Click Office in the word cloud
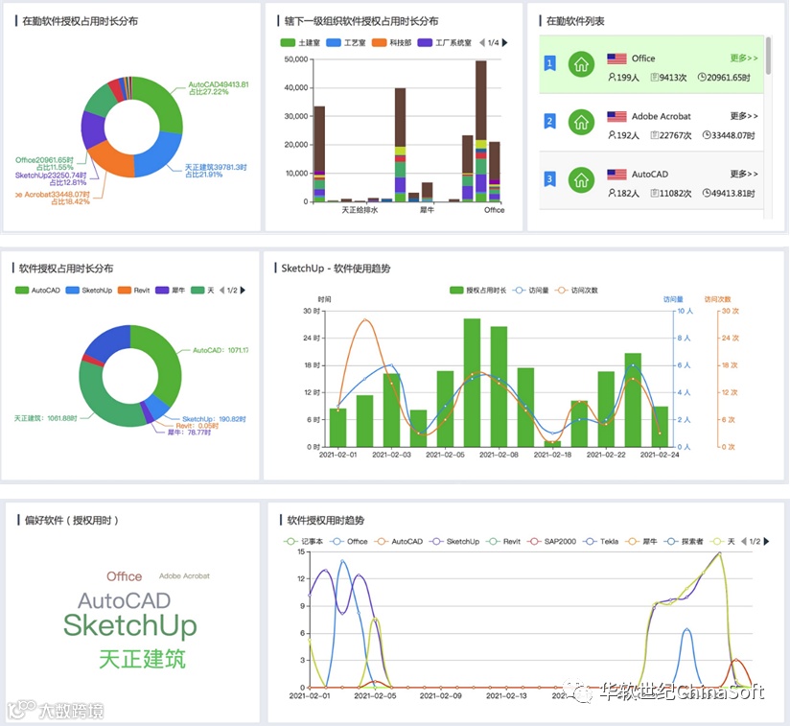The width and height of the screenshot is (790, 726). tap(124, 576)
